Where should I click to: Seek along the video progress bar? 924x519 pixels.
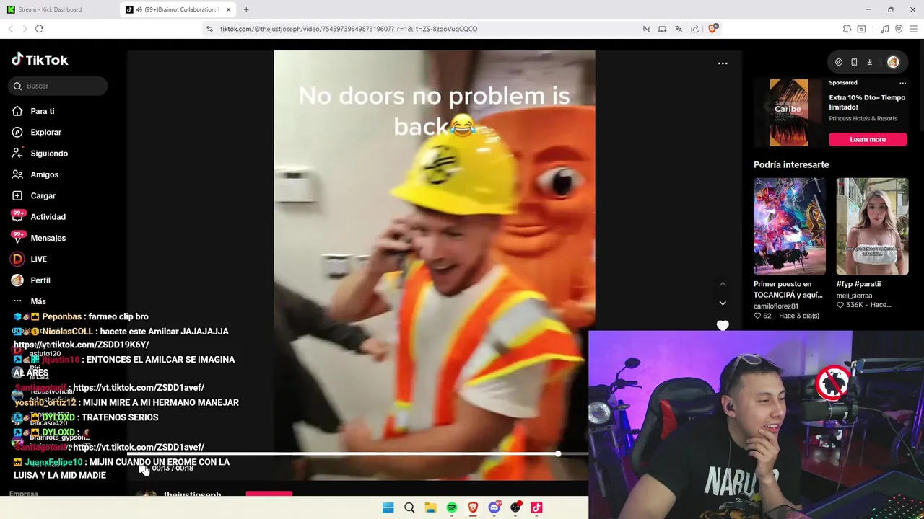tap(357, 454)
